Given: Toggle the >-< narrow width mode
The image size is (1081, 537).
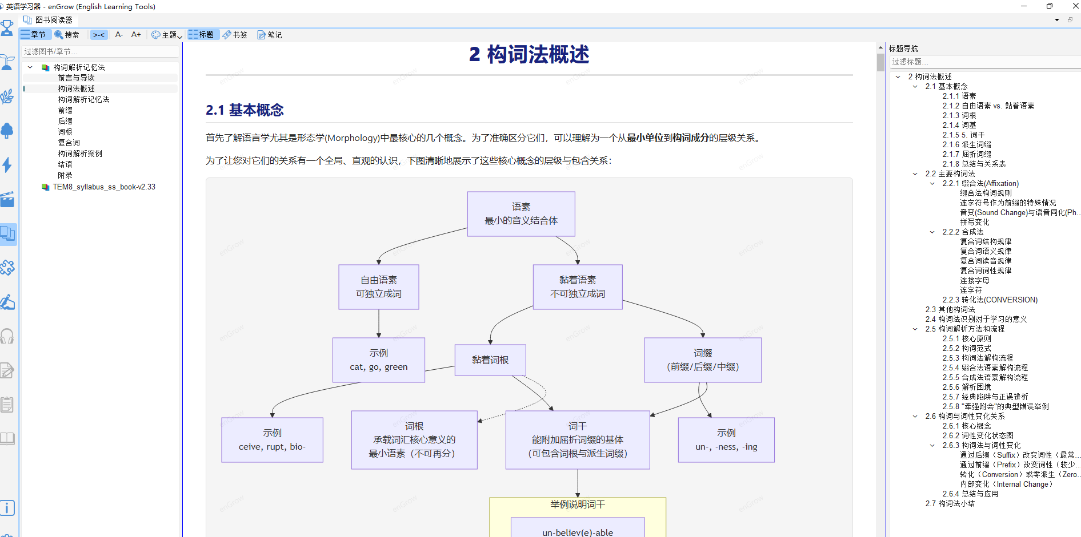Looking at the screenshot, I should [99, 35].
